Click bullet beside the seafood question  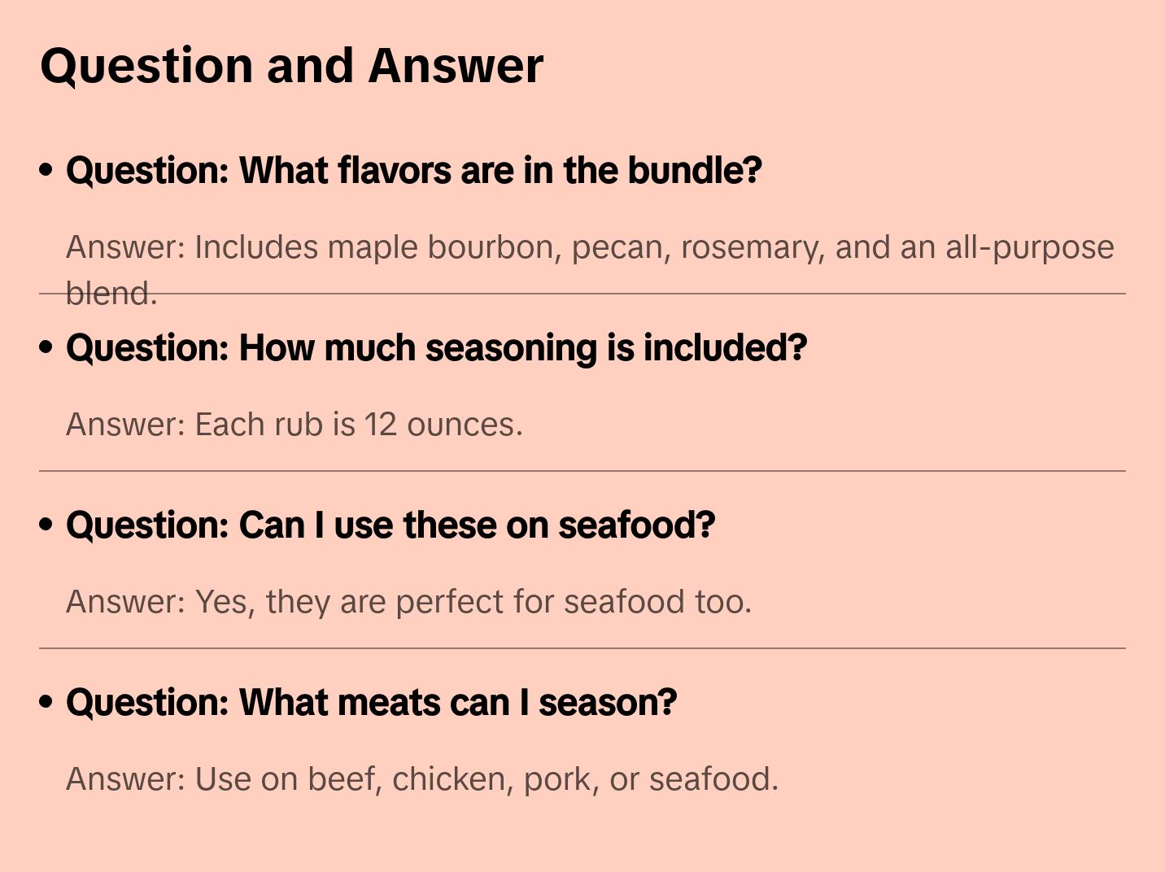pyautogui.click(x=46, y=525)
